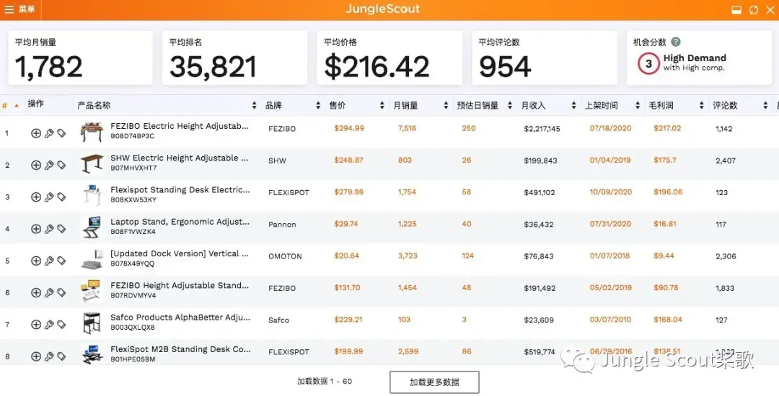Open the FEZIBO Electric Height Adjustable product link
This screenshot has height=396, width=779.
pos(180,126)
